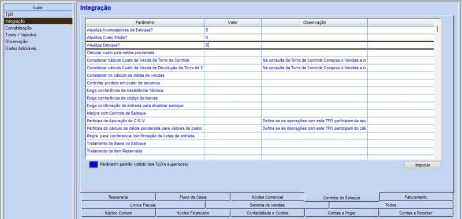
Task: Switch to the Núcleo Comercial tab
Action: [x=267, y=197]
